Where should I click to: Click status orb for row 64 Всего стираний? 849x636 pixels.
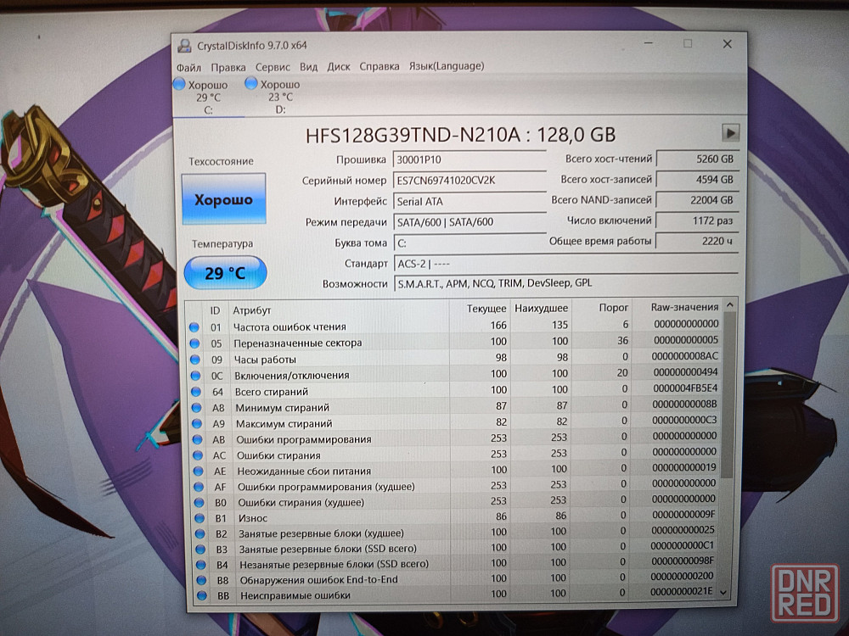point(195,392)
